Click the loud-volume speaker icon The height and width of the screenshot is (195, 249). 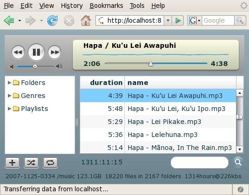pyautogui.click(x=59, y=66)
